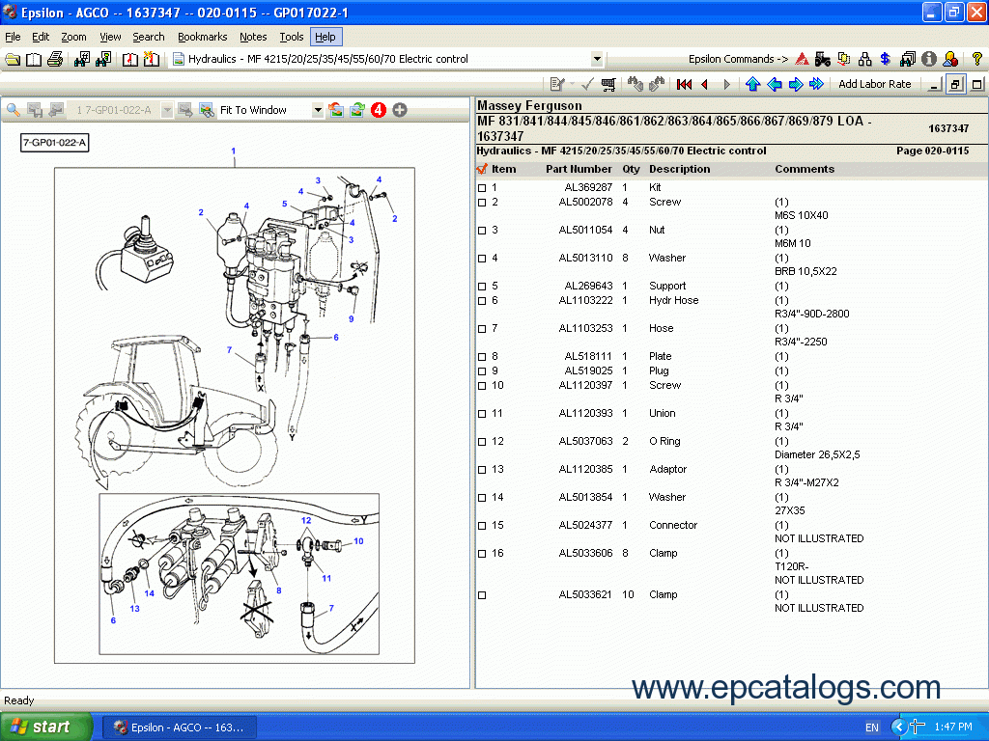989x741 pixels.
Task: Click the blue up arrow navigation icon
Action: [x=753, y=85]
